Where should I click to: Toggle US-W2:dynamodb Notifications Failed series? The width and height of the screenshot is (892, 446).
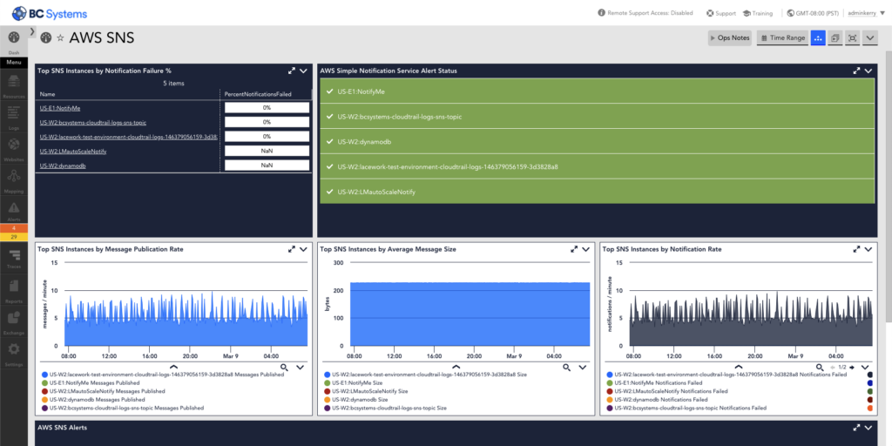click(657, 400)
